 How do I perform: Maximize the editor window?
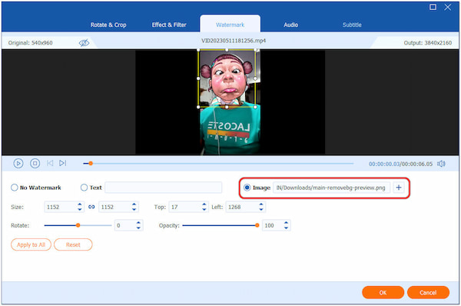pyautogui.click(x=433, y=7)
